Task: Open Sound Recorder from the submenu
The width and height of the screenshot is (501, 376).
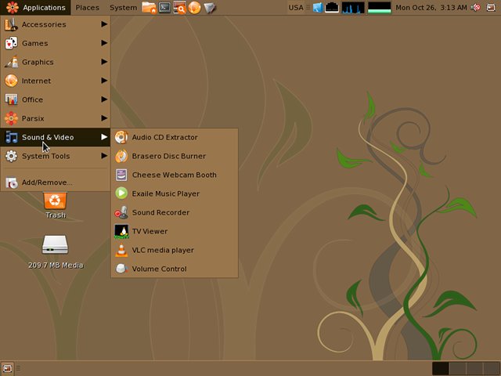Action: pos(175,212)
